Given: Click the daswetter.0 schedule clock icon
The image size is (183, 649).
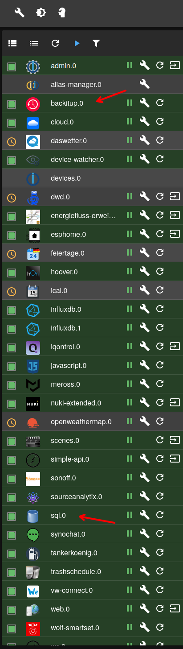Looking at the screenshot, I should [12, 141].
